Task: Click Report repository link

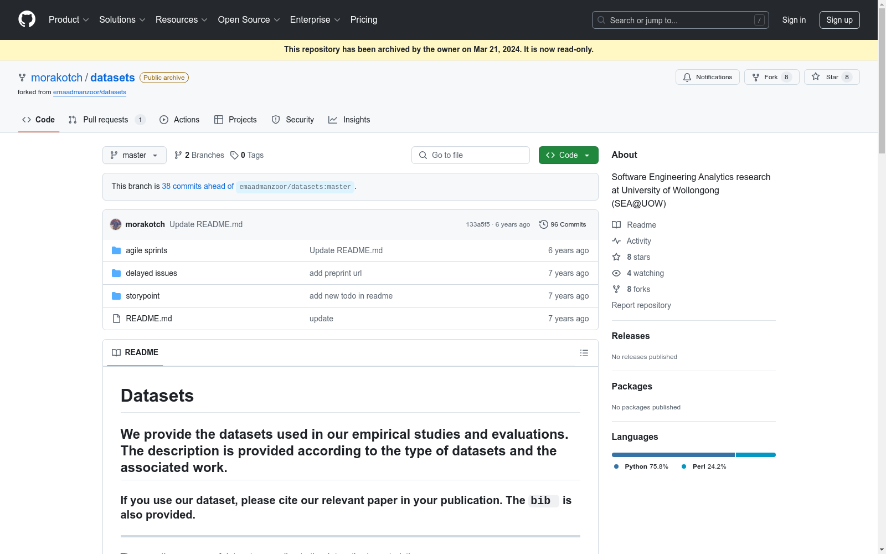Action: 641,305
